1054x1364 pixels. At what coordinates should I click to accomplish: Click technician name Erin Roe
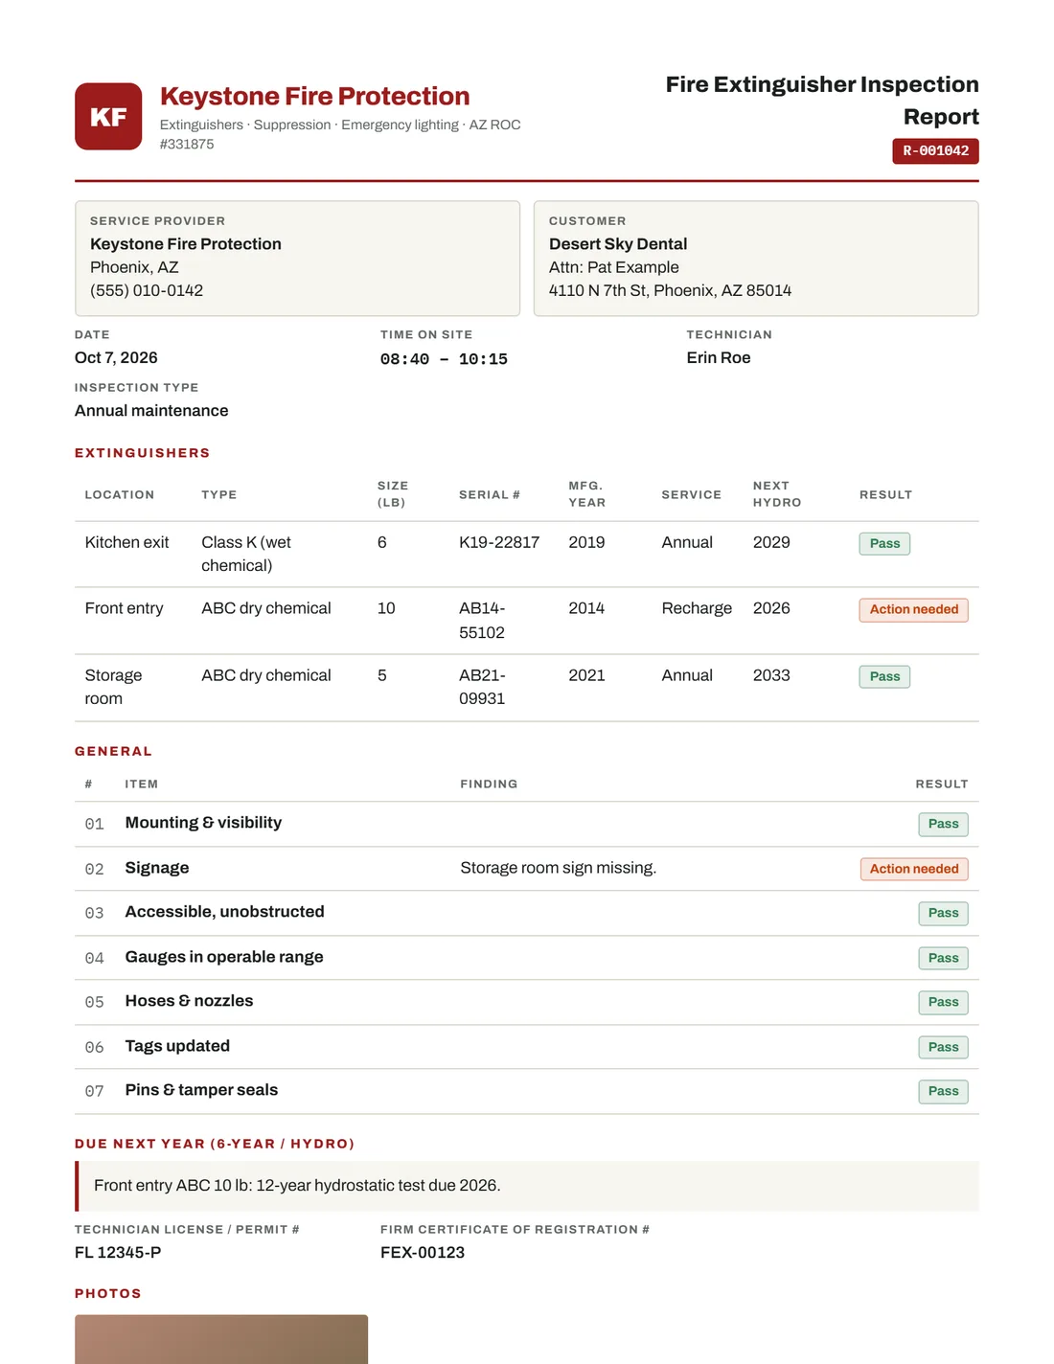click(719, 357)
